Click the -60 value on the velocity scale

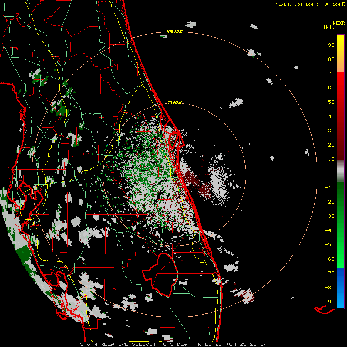[x=330, y=259]
